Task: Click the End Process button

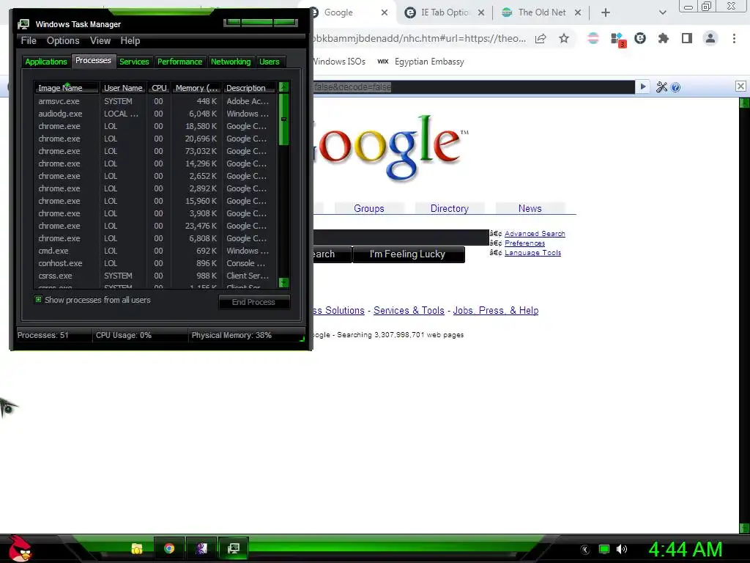Action: [254, 302]
